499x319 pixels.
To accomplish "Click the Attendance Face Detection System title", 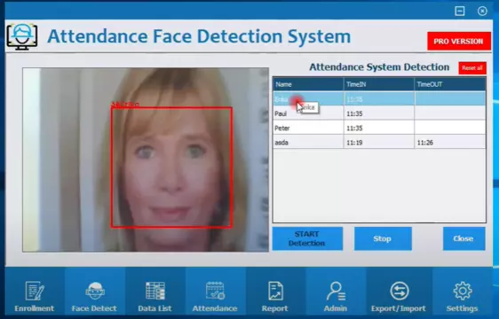I will tap(199, 36).
